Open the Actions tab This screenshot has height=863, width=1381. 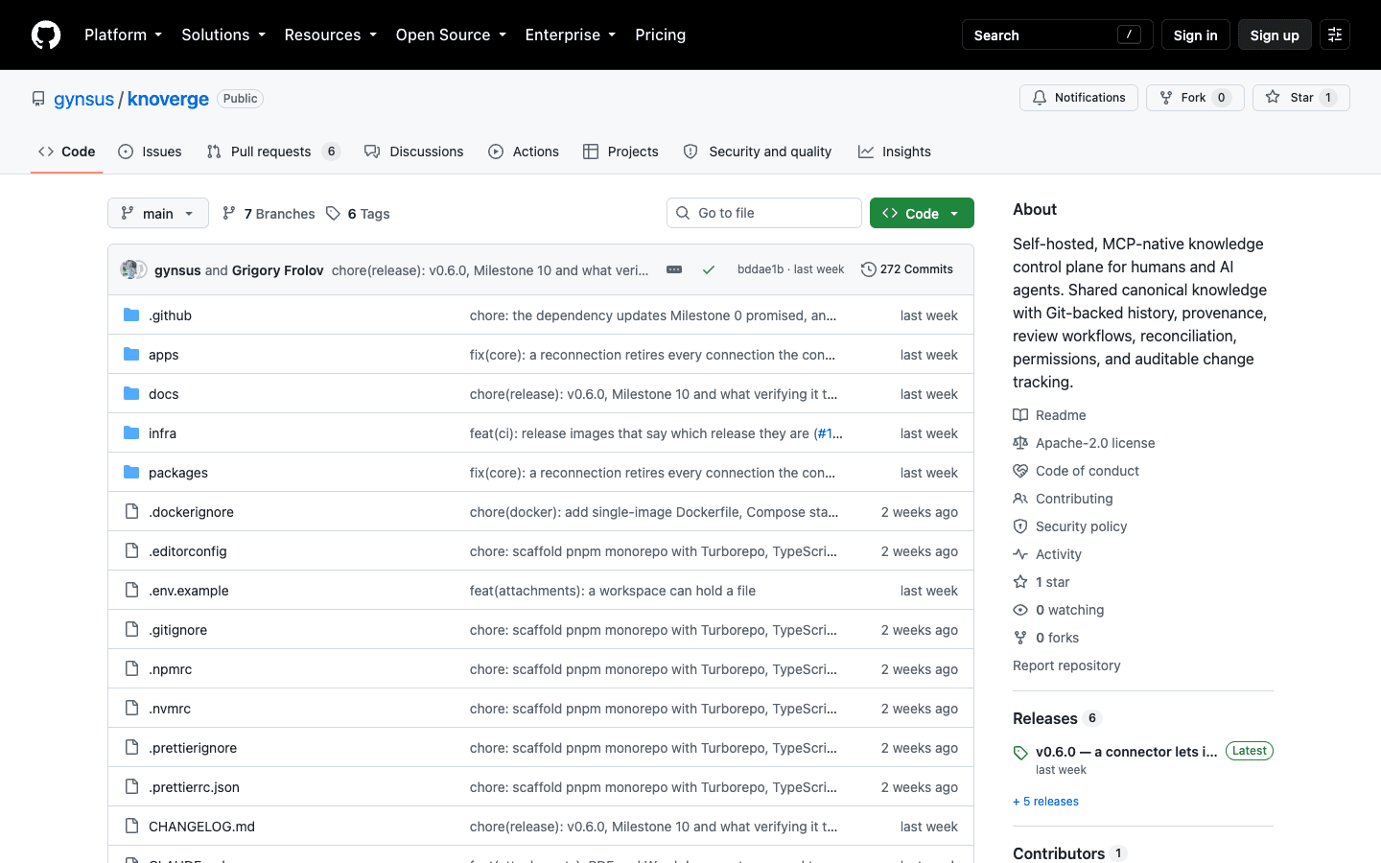(x=524, y=152)
